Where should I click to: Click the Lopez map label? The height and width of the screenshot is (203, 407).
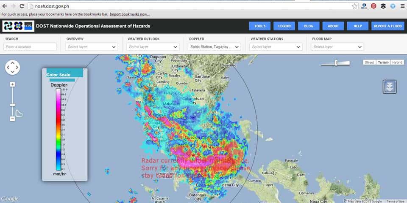point(269,185)
